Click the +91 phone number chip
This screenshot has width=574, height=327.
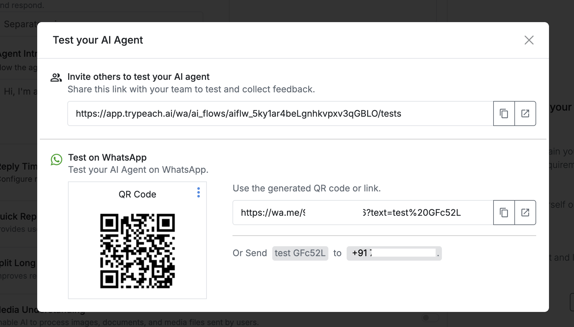[394, 253]
